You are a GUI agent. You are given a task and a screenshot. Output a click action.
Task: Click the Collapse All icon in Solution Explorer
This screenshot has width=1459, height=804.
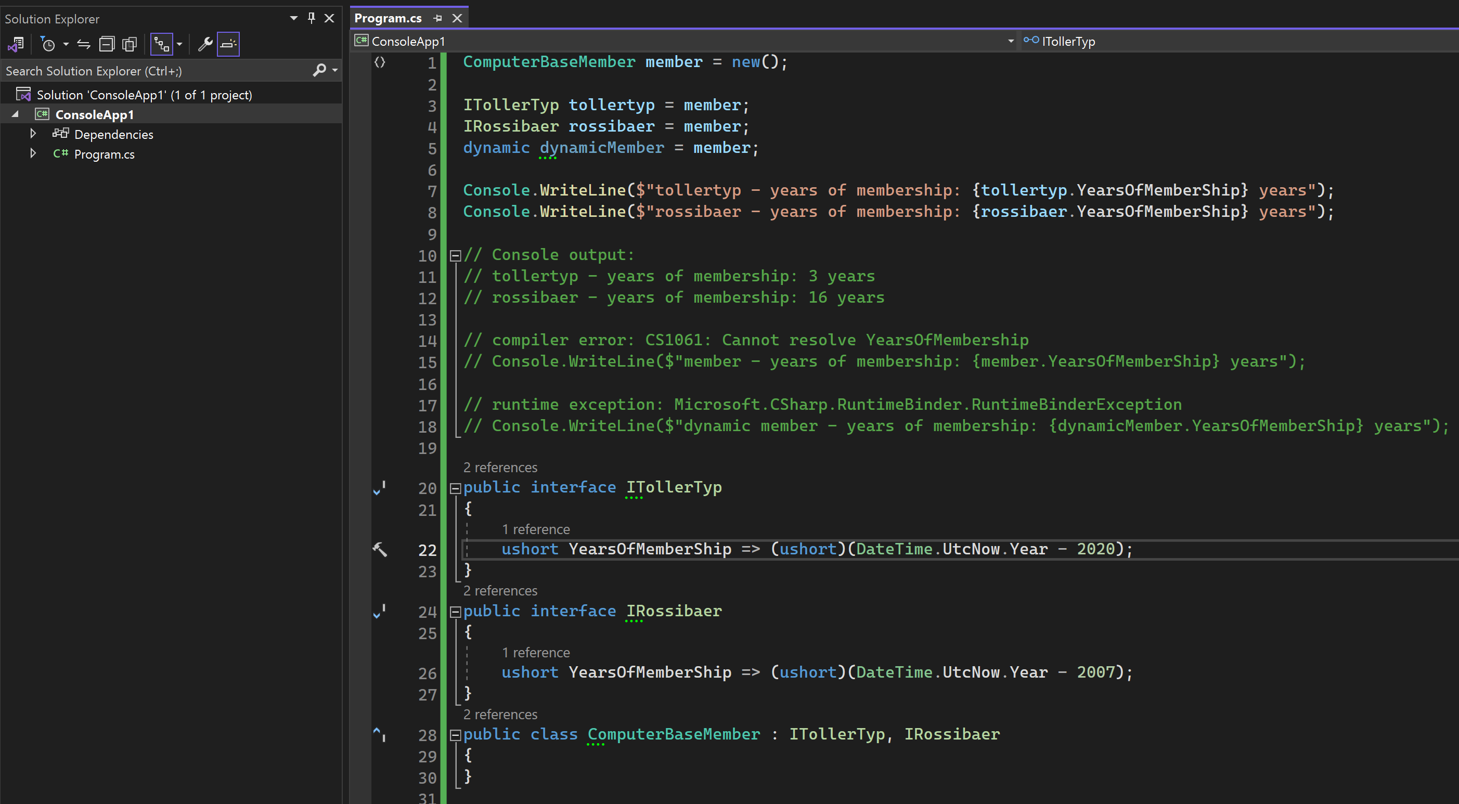point(107,44)
